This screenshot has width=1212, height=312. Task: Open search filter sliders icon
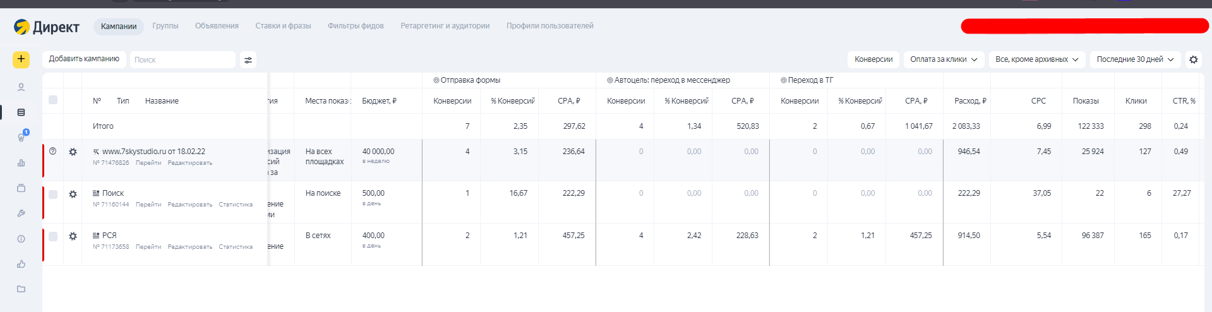point(248,60)
